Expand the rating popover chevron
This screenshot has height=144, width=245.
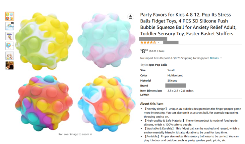pos(158,43)
